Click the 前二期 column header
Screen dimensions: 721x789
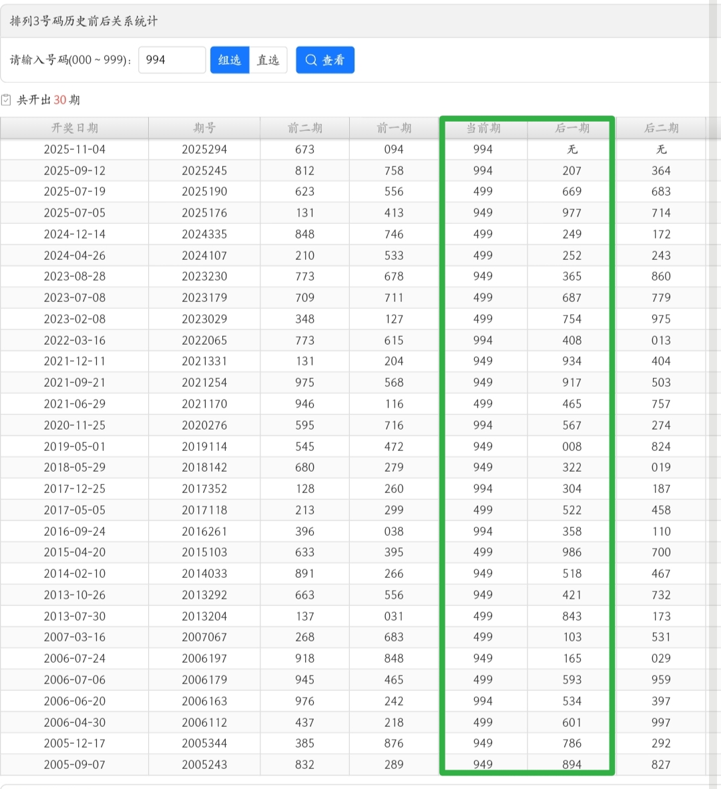(304, 128)
